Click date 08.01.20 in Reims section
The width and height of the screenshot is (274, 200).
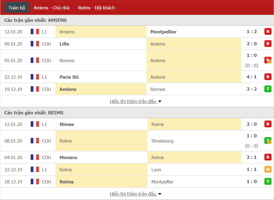pos(13,141)
